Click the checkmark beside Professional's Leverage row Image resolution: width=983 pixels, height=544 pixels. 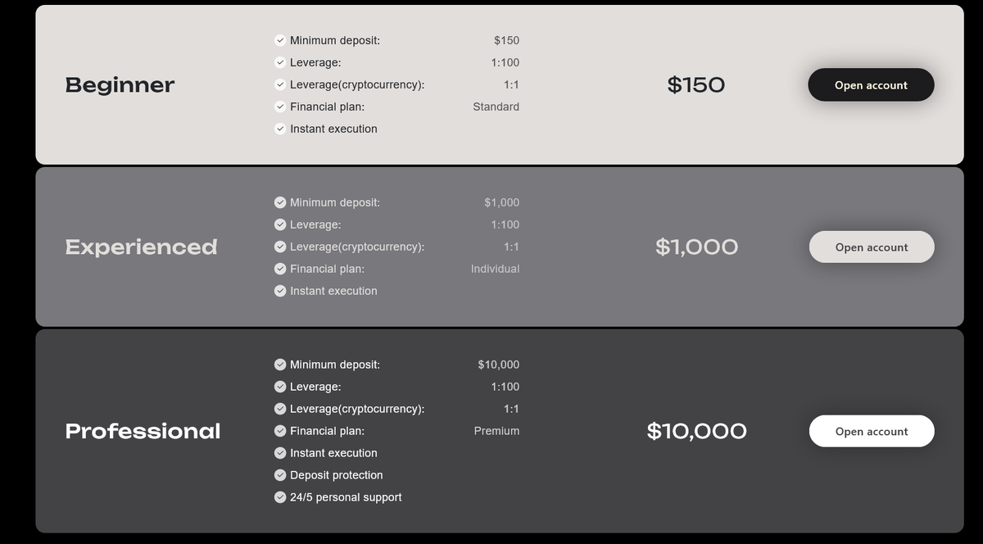click(x=279, y=386)
